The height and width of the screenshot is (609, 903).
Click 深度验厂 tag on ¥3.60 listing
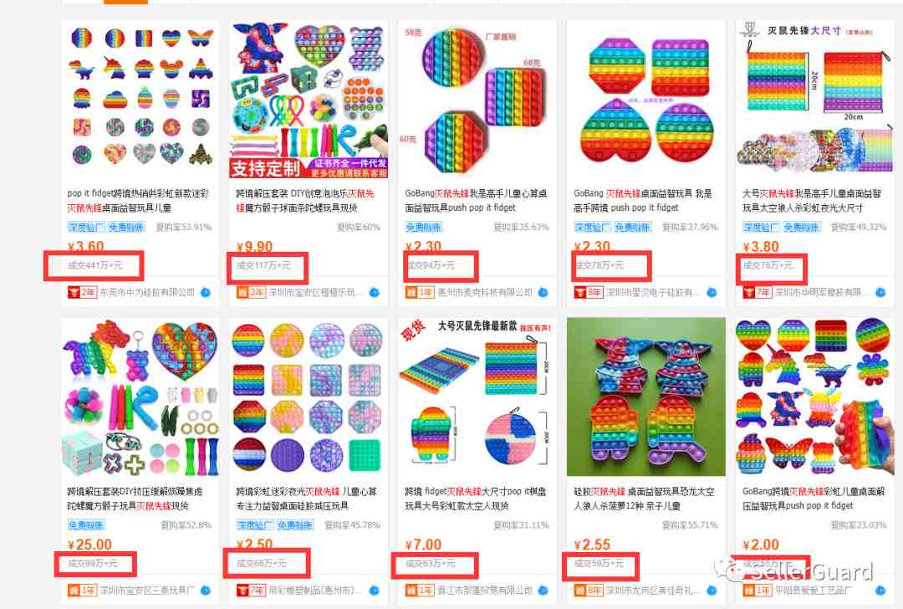point(86,228)
